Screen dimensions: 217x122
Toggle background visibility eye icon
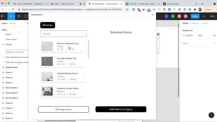[214, 36]
